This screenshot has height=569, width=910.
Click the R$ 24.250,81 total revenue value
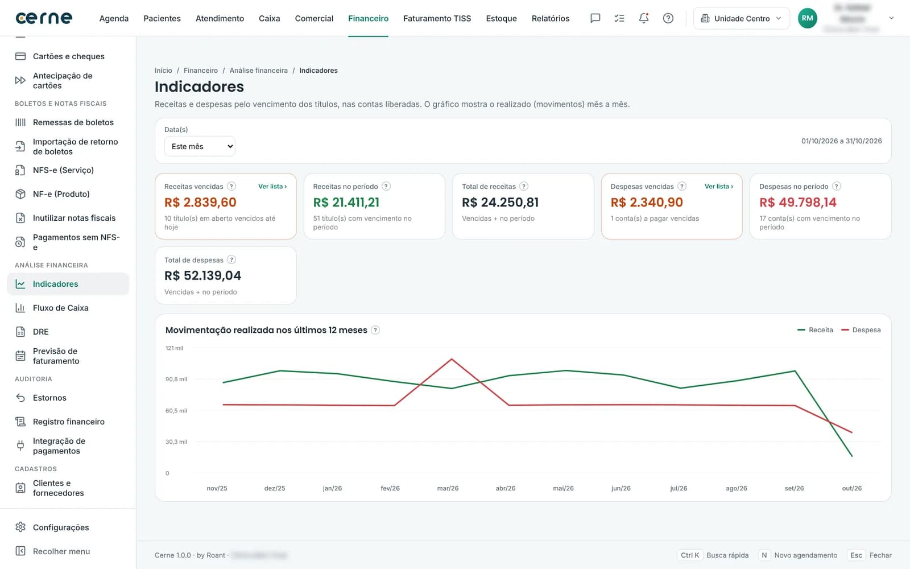500,203
